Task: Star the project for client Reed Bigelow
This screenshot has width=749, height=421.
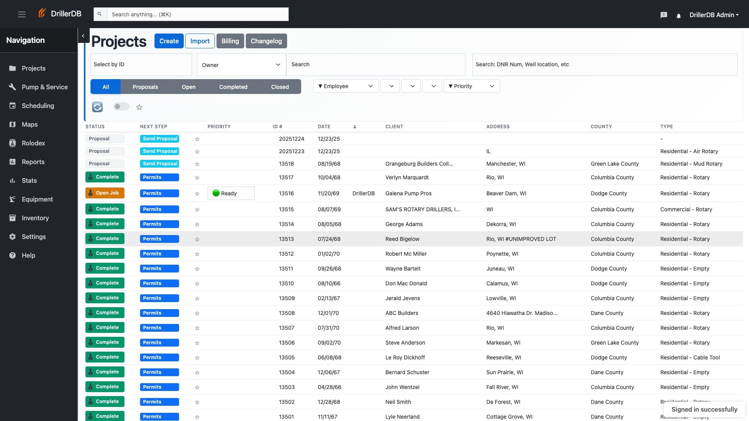Action: pyautogui.click(x=197, y=239)
